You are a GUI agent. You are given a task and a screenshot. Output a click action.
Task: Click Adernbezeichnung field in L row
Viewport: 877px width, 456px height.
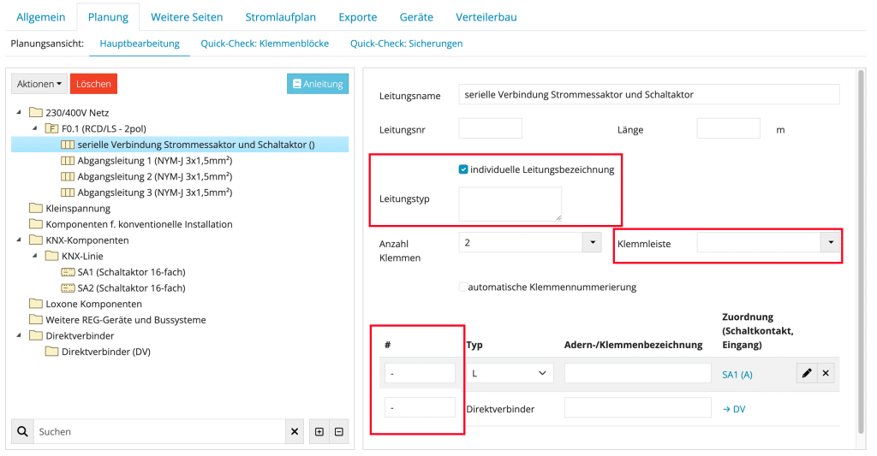point(637,373)
